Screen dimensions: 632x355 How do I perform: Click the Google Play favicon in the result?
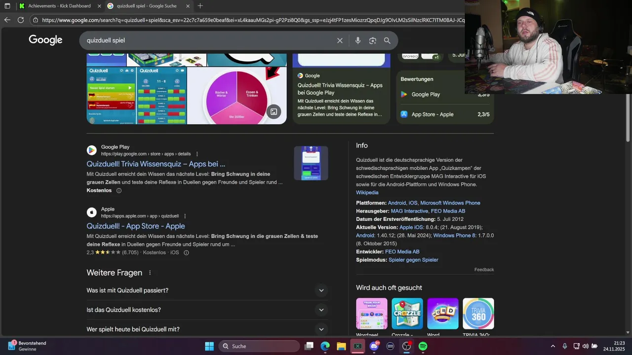91,150
